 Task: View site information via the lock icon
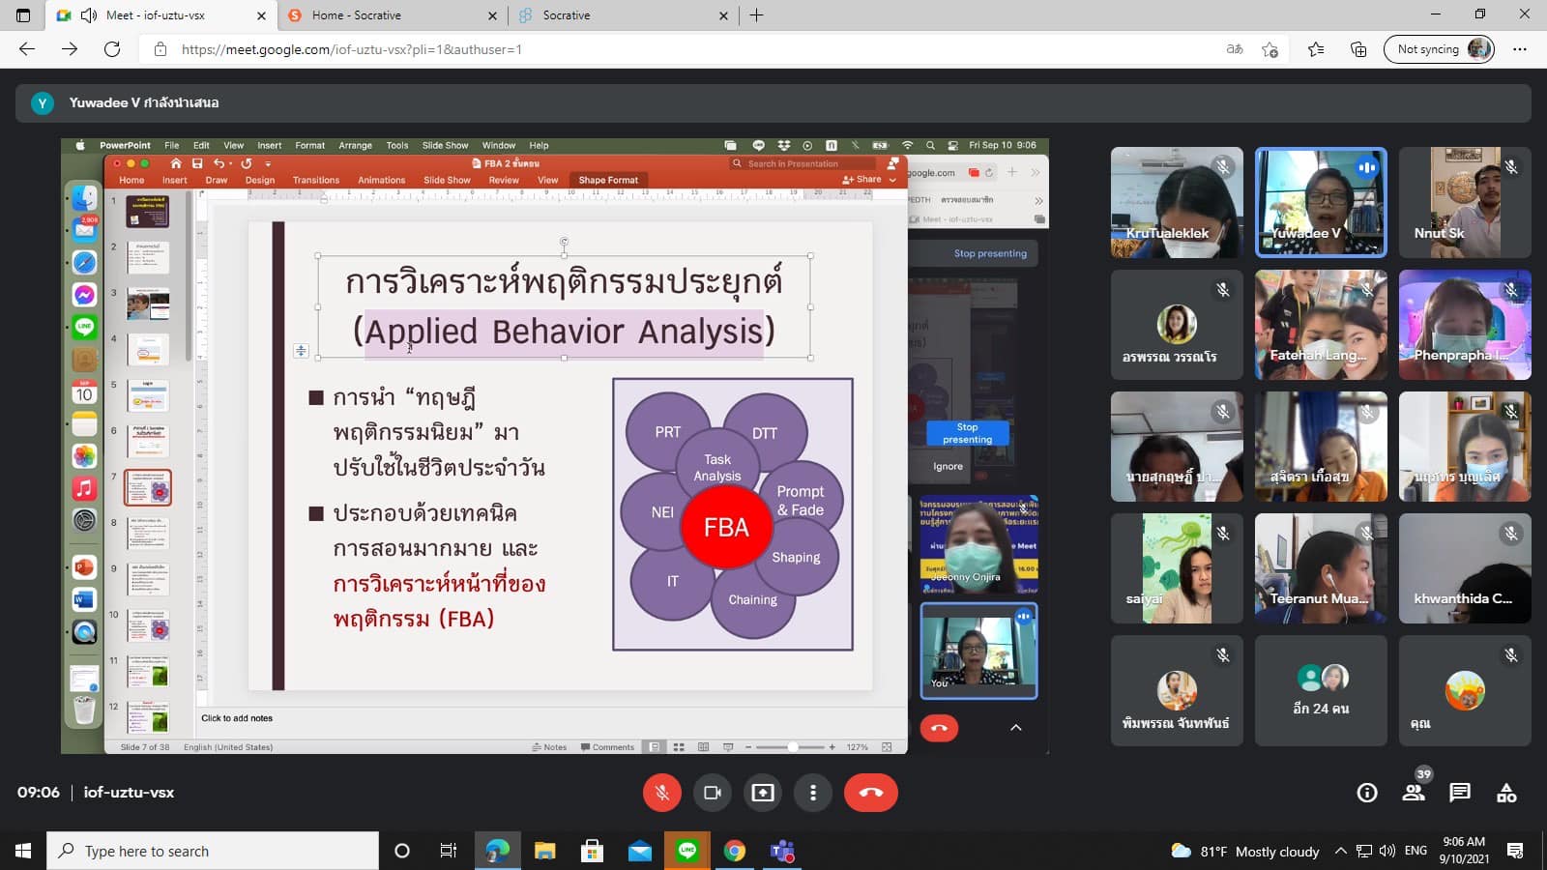[161, 49]
